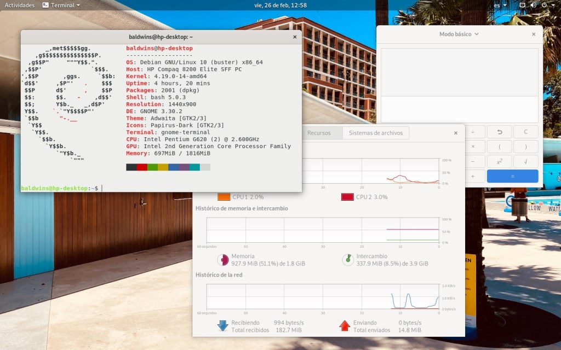Open the Terminal app menu in top bar

pyautogui.click(x=61, y=5)
